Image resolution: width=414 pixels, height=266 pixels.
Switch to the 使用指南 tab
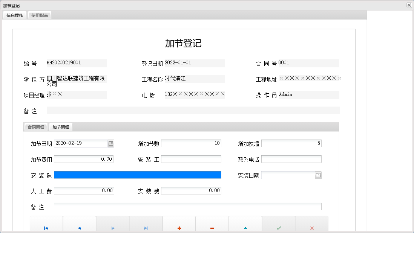click(x=40, y=15)
